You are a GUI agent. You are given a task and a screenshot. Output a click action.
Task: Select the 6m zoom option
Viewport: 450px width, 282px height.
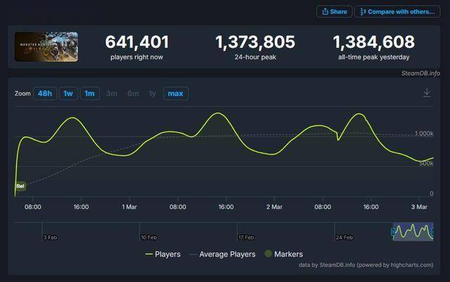133,93
